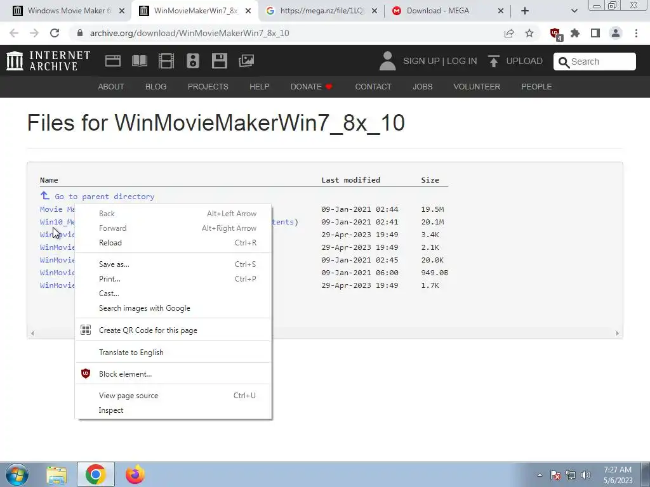650x487 pixels.
Task: Open Firefox from taskbar
Action: pos(135,475)
